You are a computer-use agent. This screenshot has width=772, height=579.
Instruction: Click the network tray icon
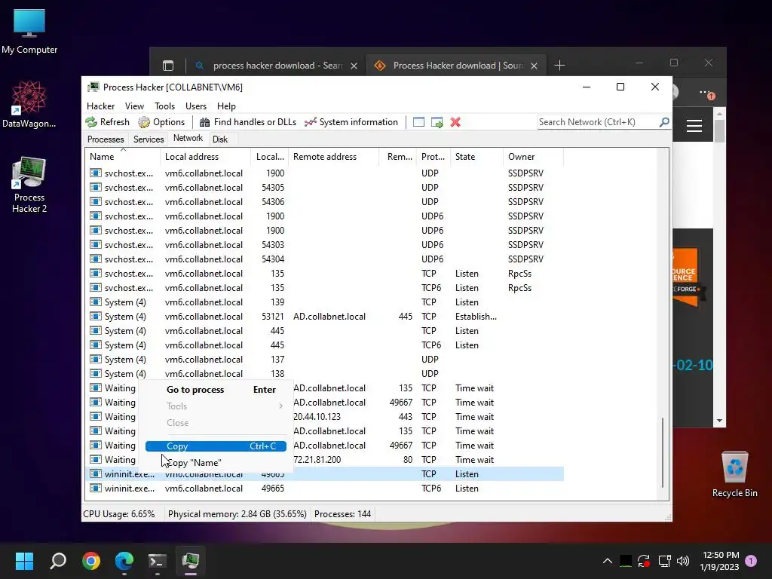coord(664,561)
